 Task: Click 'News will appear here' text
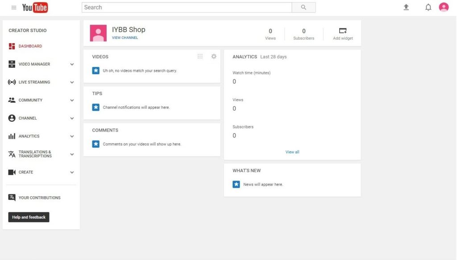[263, 185]
